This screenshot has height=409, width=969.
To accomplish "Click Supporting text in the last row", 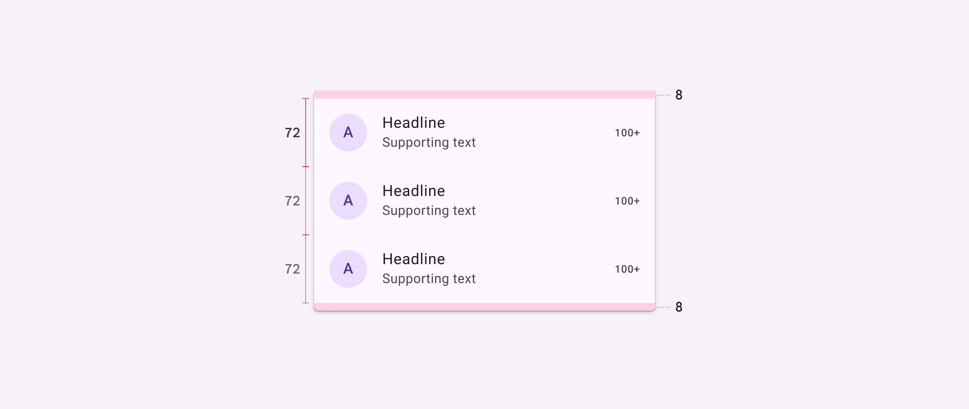I will point(429,279).
